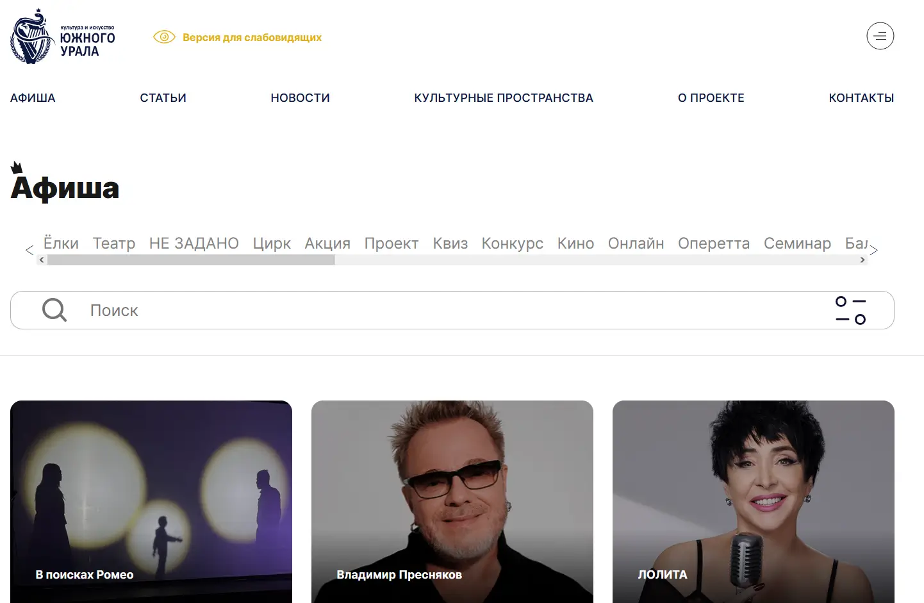Open the ЛОЛИТА event card

click(754, 502)
